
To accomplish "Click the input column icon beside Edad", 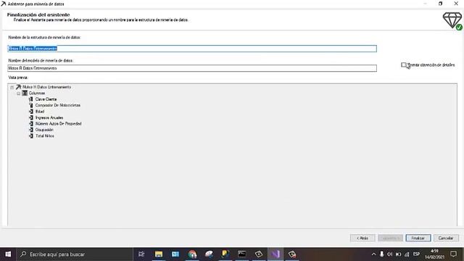I will [31, 112].
